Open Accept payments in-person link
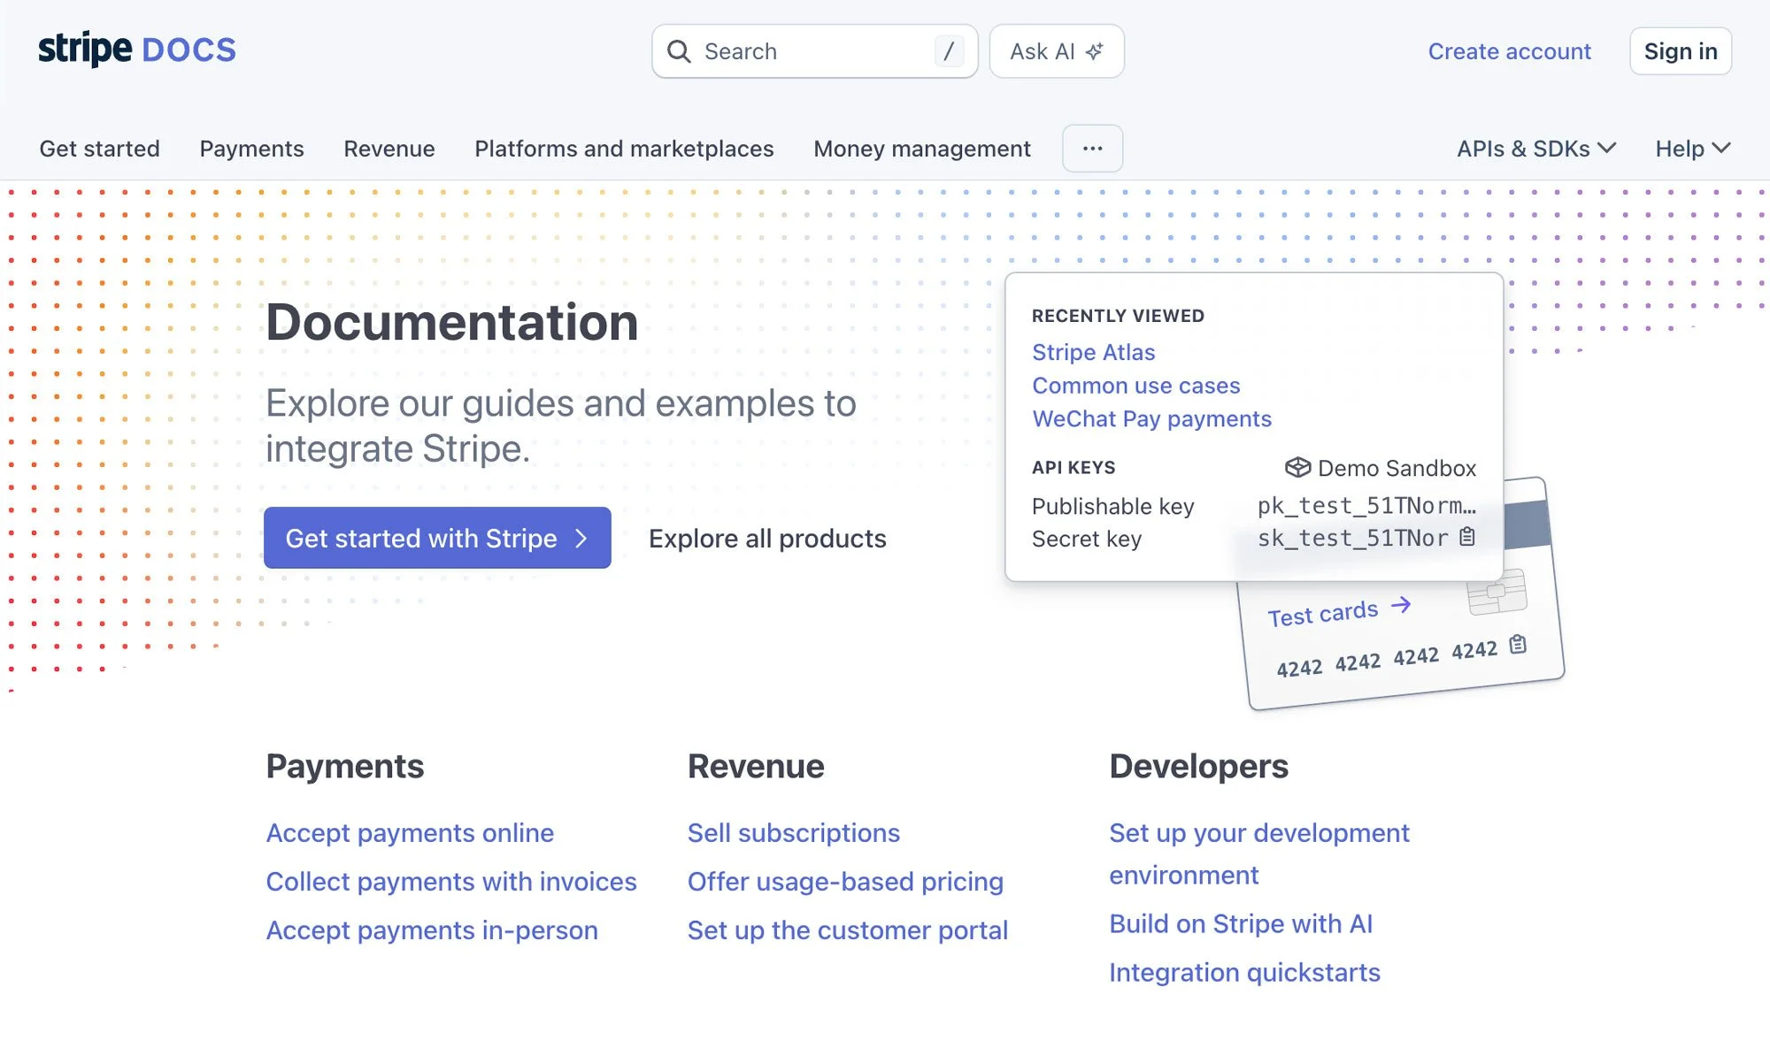 pyautogui.click(x=432, y=930)
